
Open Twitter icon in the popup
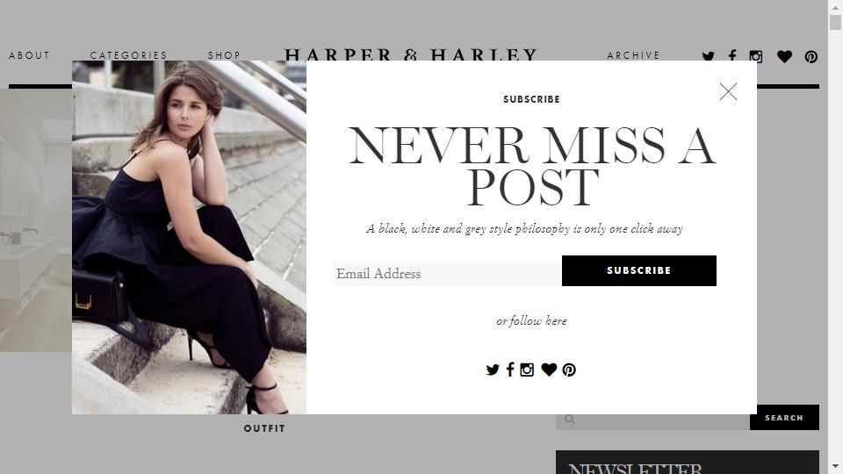[493, 370]
